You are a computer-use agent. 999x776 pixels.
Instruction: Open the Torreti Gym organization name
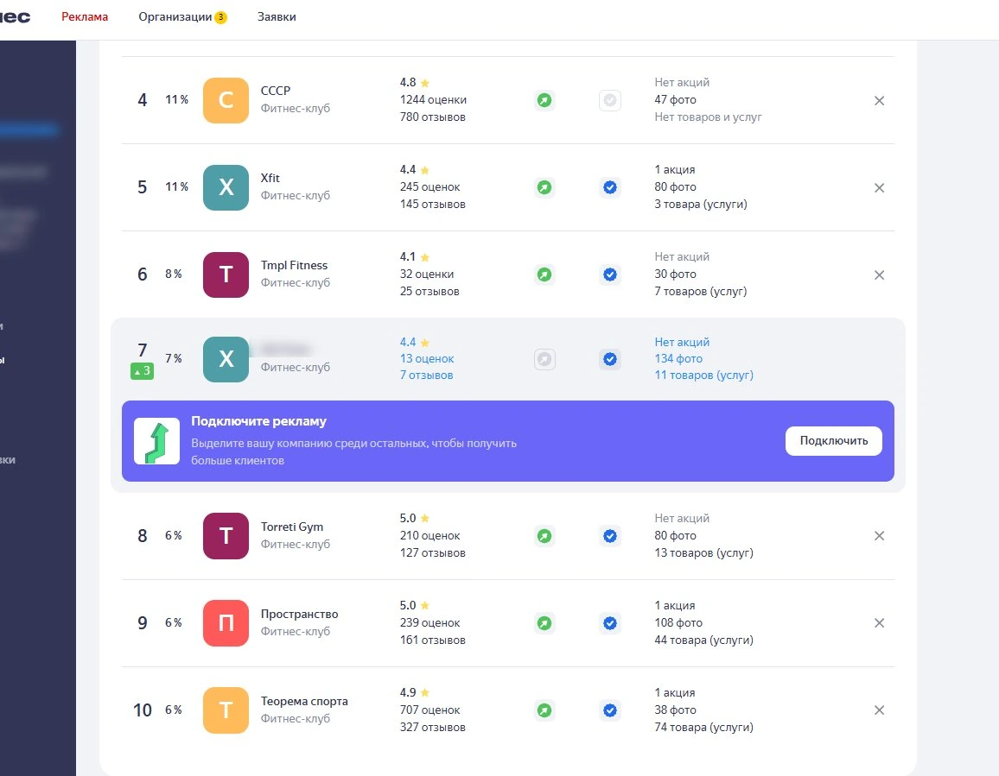pyautogui.click(x=292, y=527)
